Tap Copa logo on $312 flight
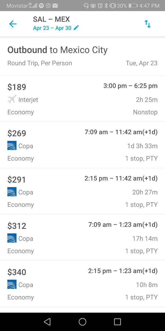 click(12, 238)
